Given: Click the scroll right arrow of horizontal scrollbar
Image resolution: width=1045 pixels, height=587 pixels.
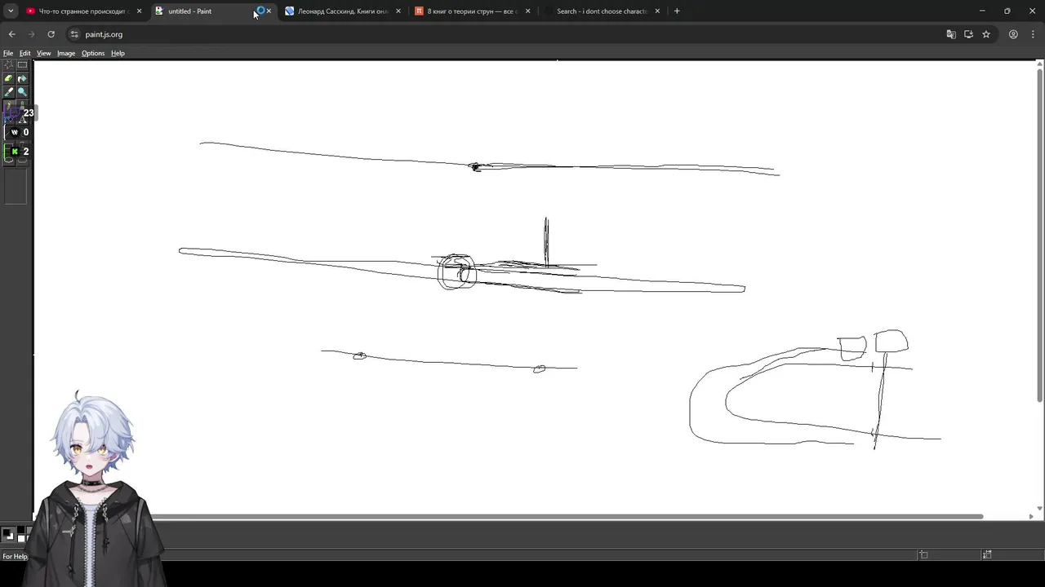Looking at the screenshot, I should [1030, 516].
